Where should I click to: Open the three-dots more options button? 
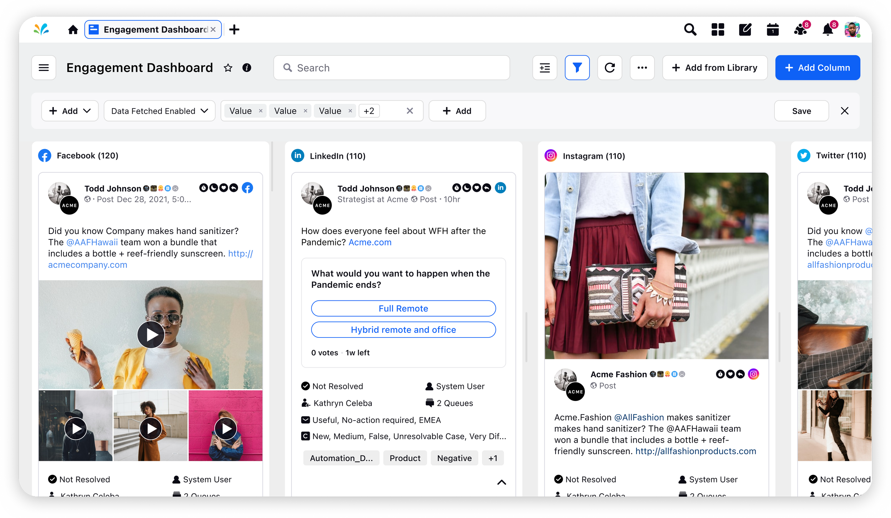[x=642, y=68]
